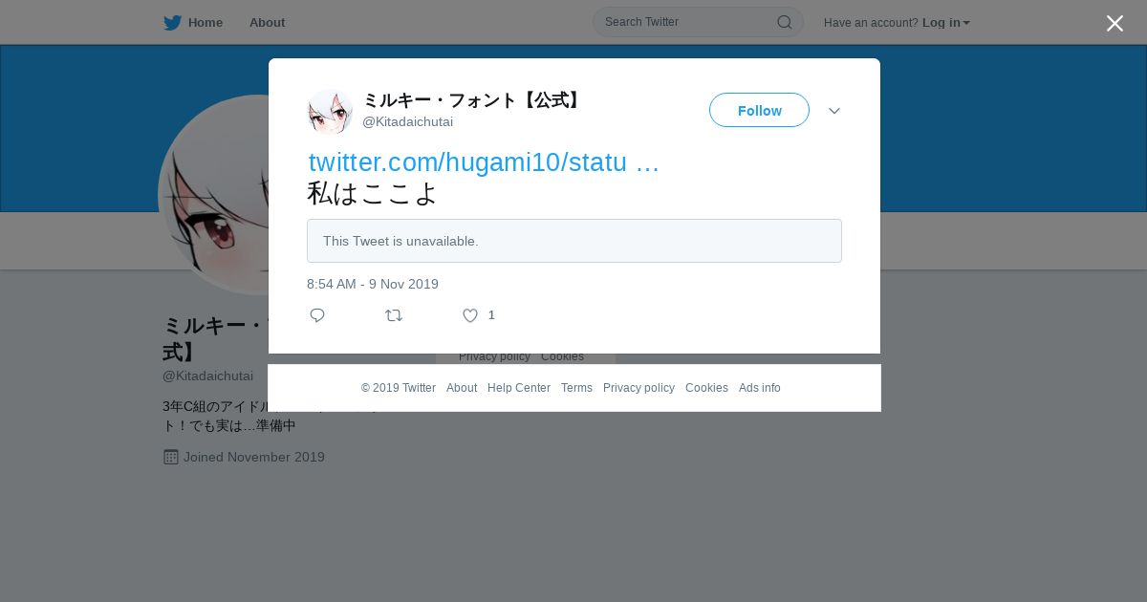Click the Joined November 2019 text

click(x=254, y=457)
